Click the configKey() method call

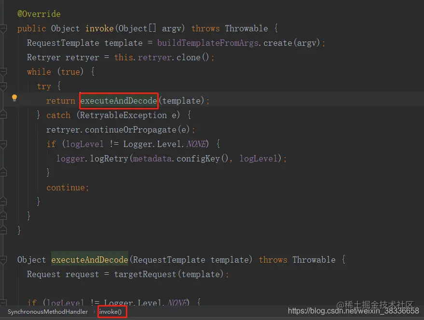pyautogui.click(x=202, y=159)
